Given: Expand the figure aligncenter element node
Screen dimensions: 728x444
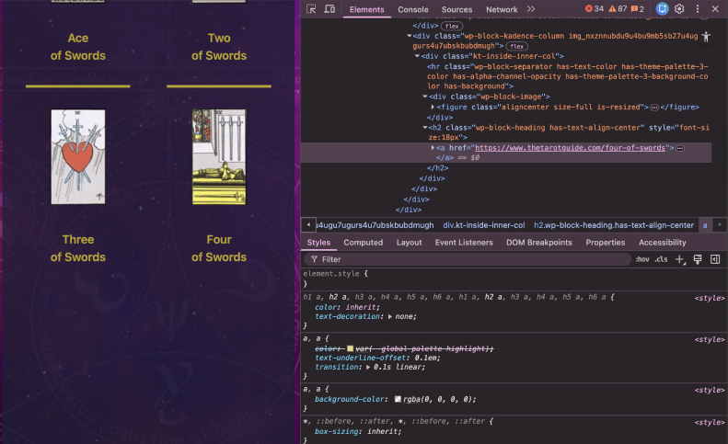Looking at the screenshot, I should (433, 108).
